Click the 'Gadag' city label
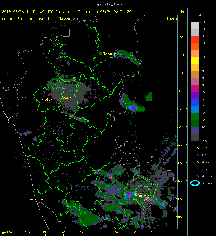 [x=65, y=98]
